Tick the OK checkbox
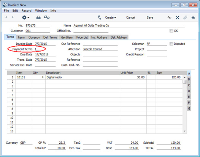Image resolution: width=200 pixels, height=157 pixels. 171,31
